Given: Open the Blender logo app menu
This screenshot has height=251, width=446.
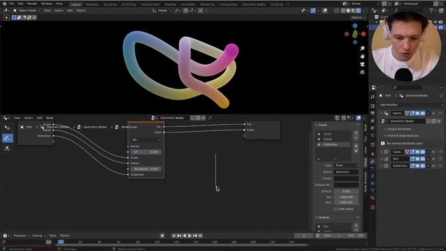Looking at the screenshot, I should click(4, 3).
